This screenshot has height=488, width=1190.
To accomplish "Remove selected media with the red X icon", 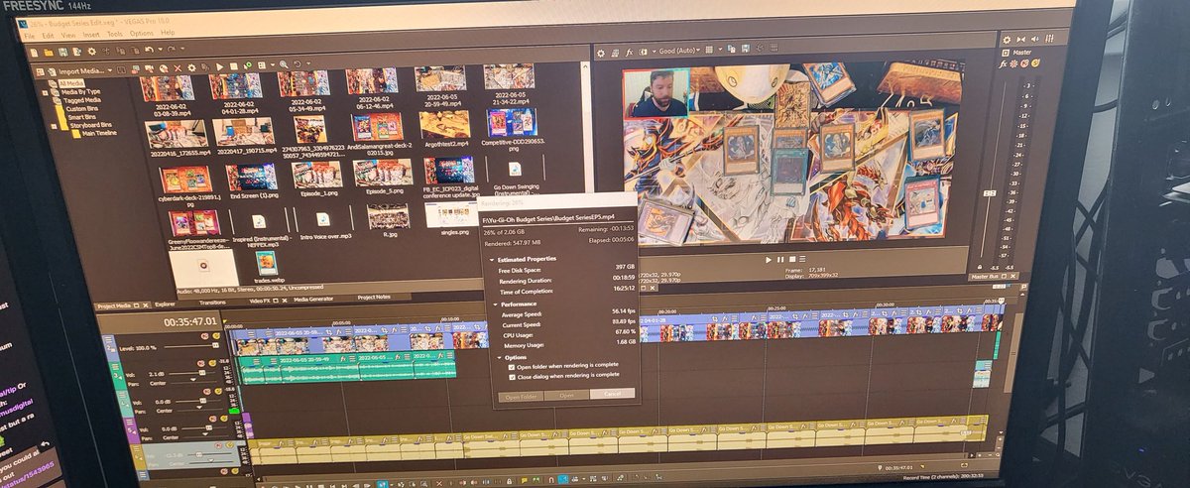I will [178, 68].
